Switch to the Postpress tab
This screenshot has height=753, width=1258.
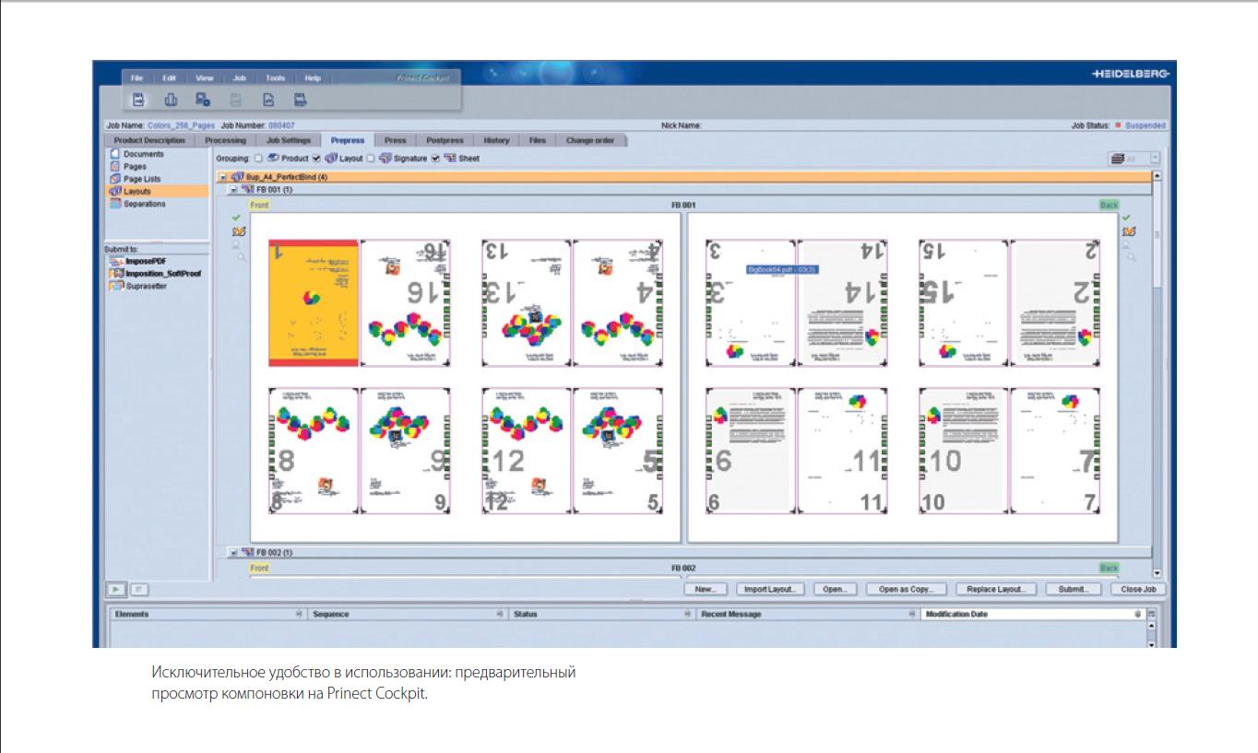[x=444, y=140]
